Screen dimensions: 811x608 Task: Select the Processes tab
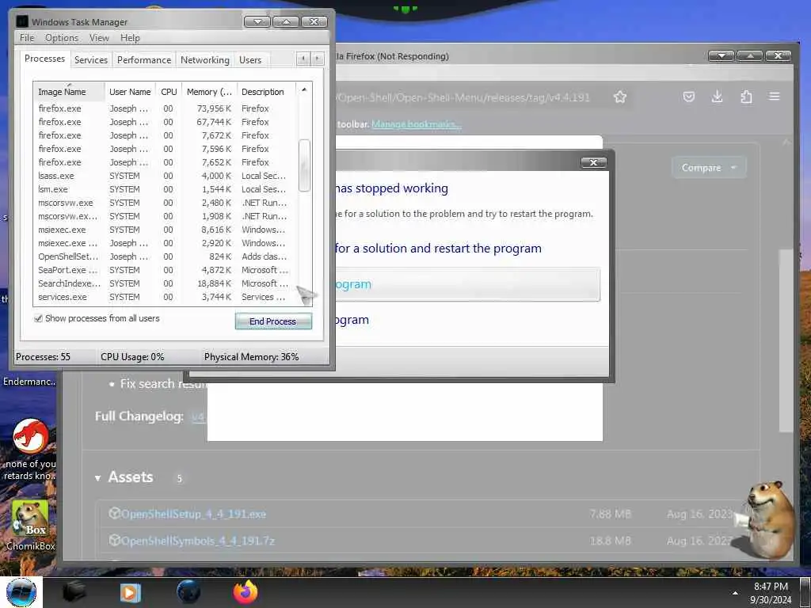(44, 59)
